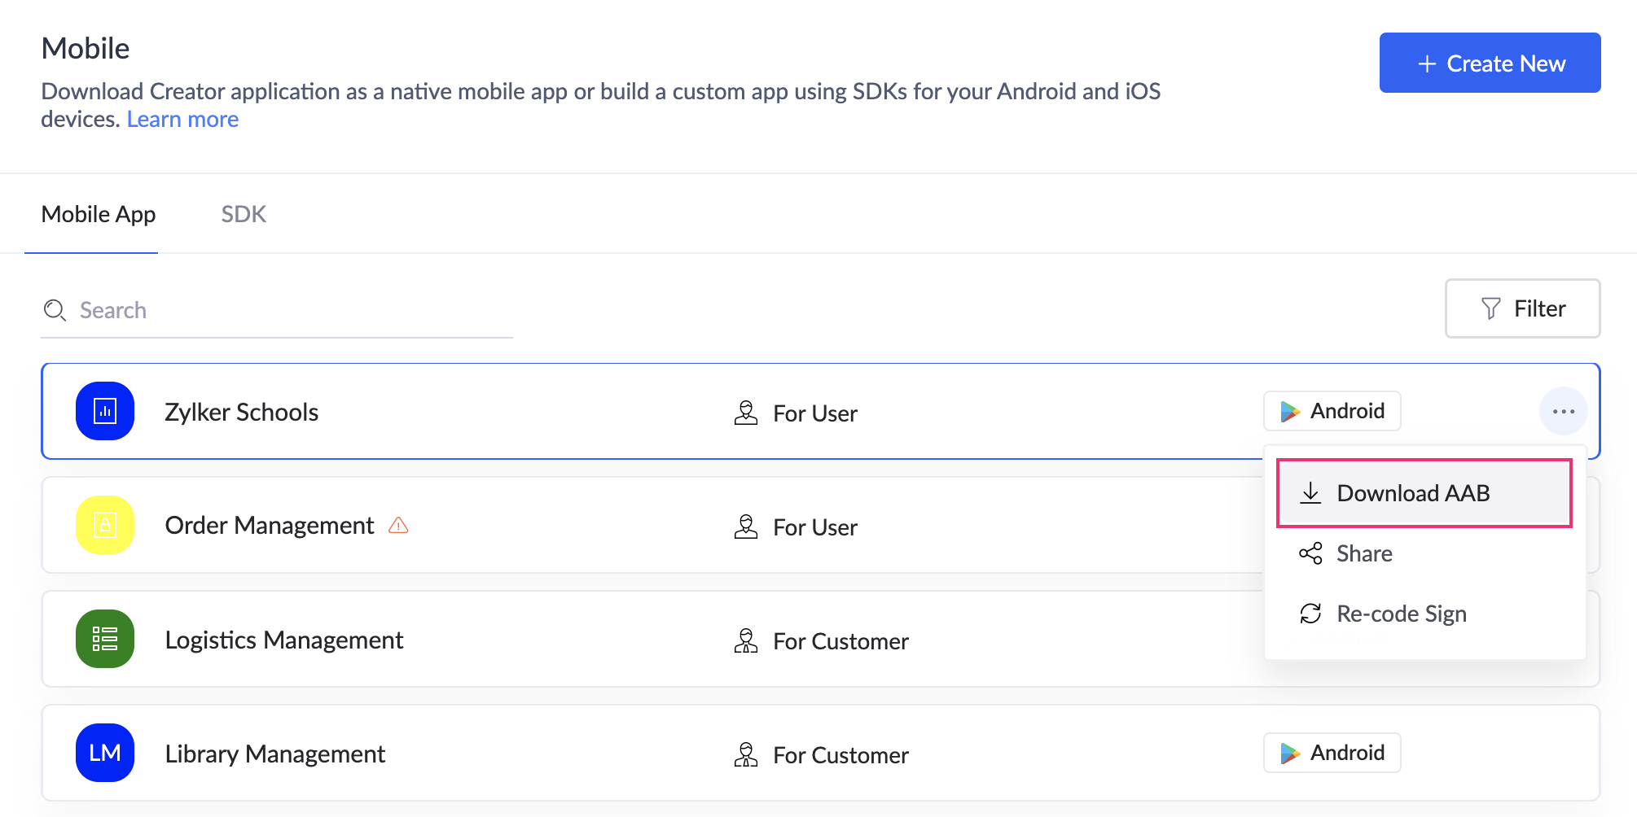This screenshot has height=817, width=1637.
Task: Open the three-dot menu for Zylker Schools
Action: (x=1563, y=412)
